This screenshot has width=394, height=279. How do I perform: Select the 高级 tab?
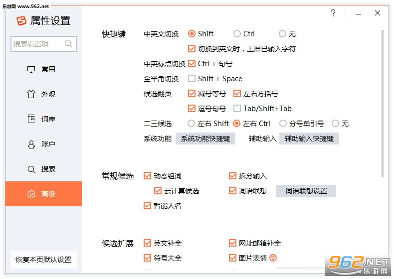(x=43, y=194)
